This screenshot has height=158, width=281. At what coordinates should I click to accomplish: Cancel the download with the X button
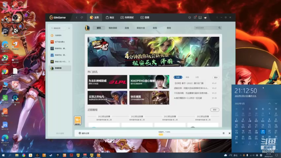tap(229, 133)
